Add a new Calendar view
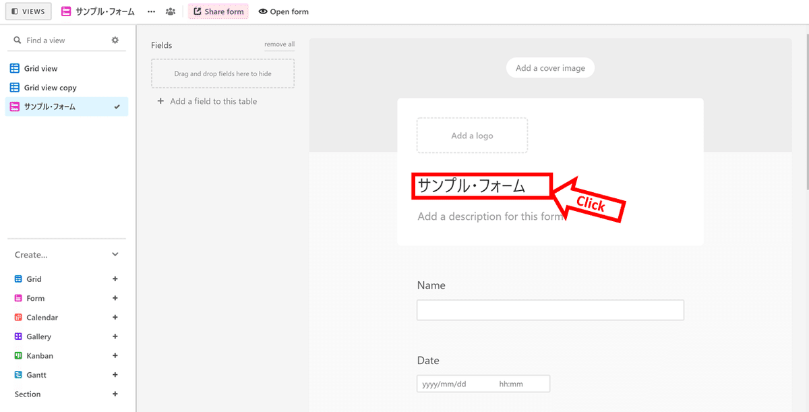 (115, 318)
